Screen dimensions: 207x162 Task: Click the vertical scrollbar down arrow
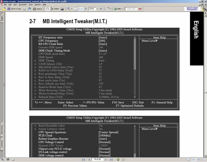[205, 156]
